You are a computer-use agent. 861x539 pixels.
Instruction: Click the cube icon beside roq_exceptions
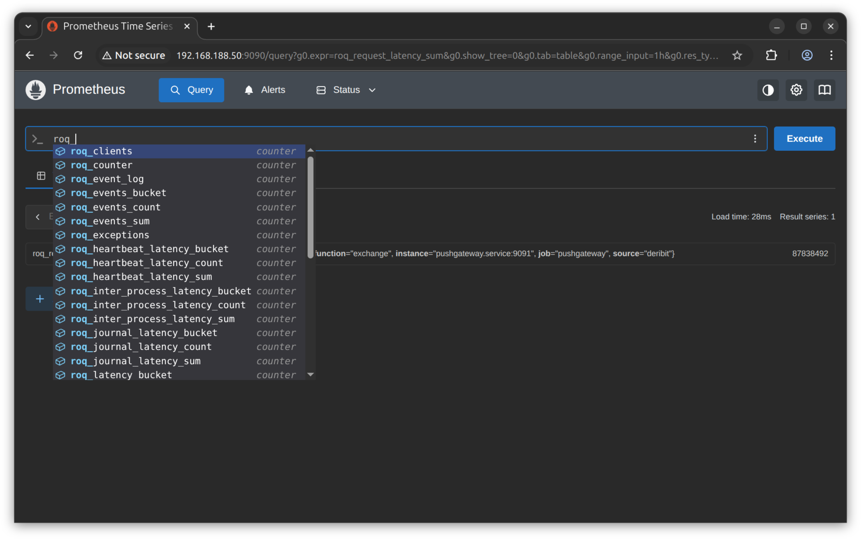[x=61, y=235]
